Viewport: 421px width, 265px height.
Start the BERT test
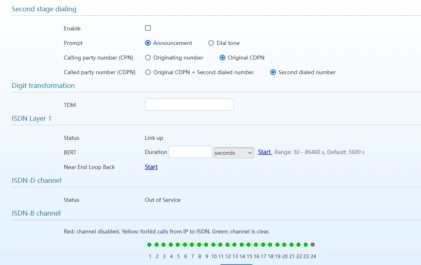(x=265, y=152)
